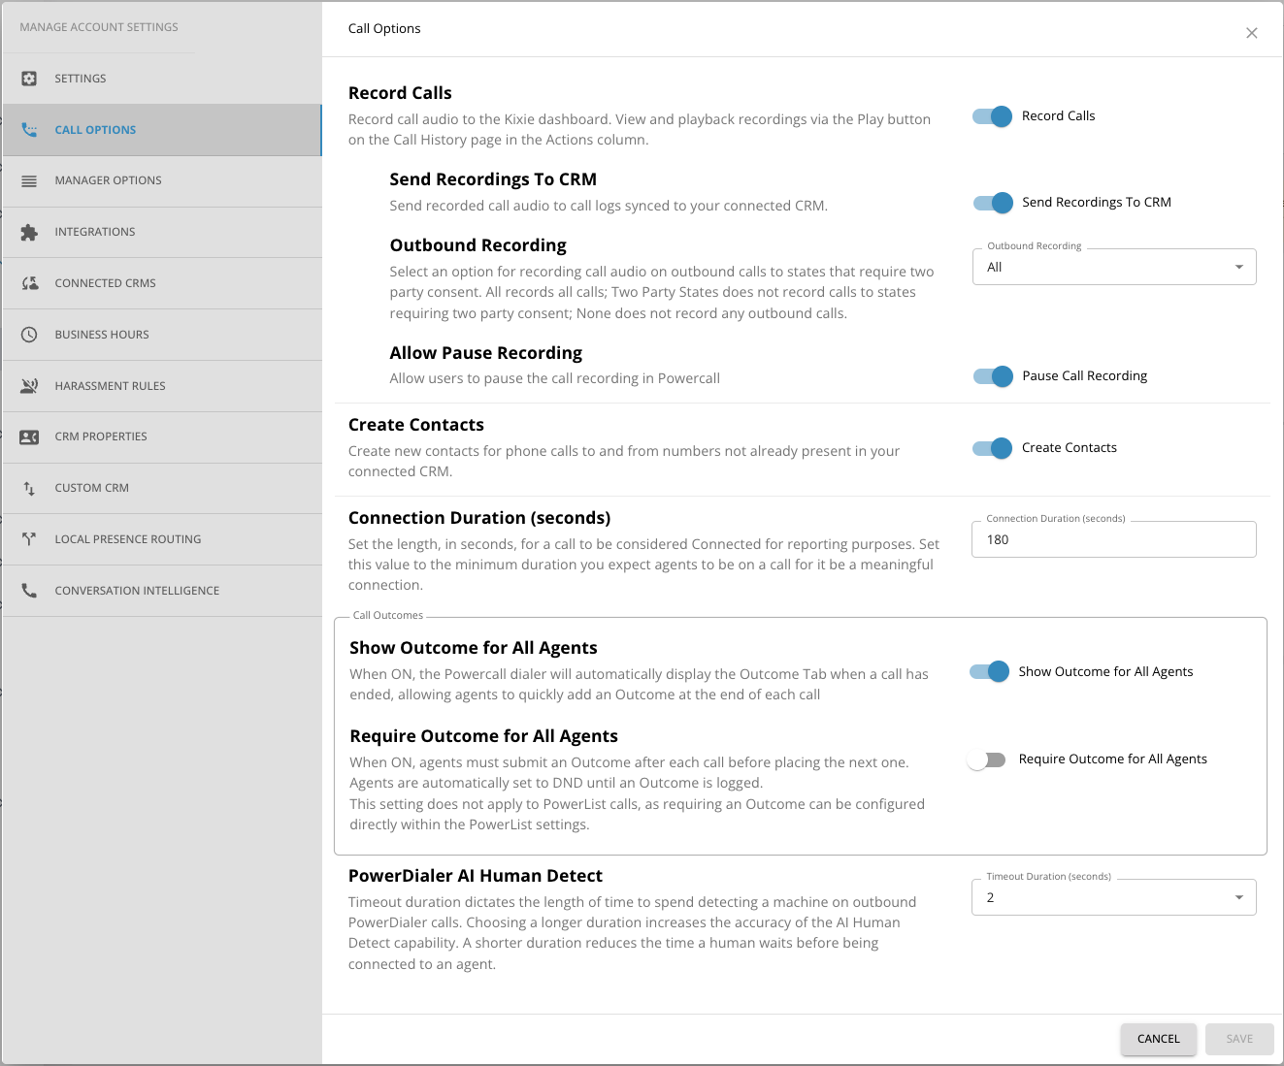Click the SAVE button

coord(1239,1039)
